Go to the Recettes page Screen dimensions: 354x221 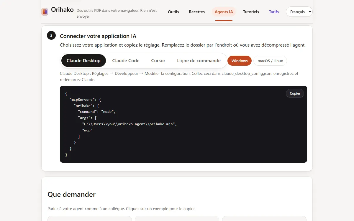tap(197, 12)
